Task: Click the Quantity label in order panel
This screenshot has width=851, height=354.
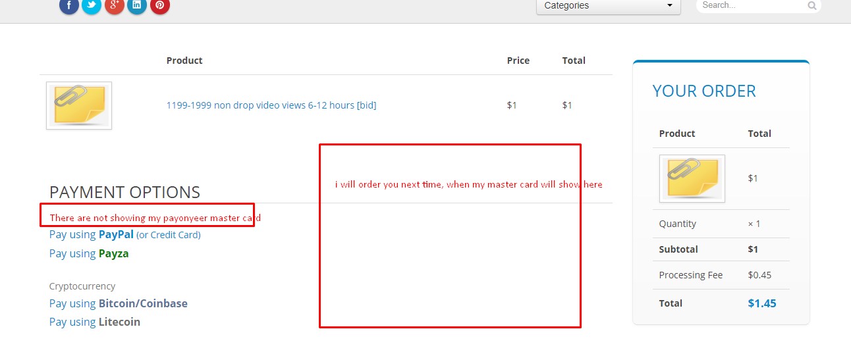Action: tap(678, 224)
